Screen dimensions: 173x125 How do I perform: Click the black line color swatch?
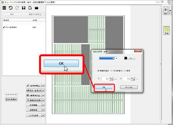click(126, 58)
